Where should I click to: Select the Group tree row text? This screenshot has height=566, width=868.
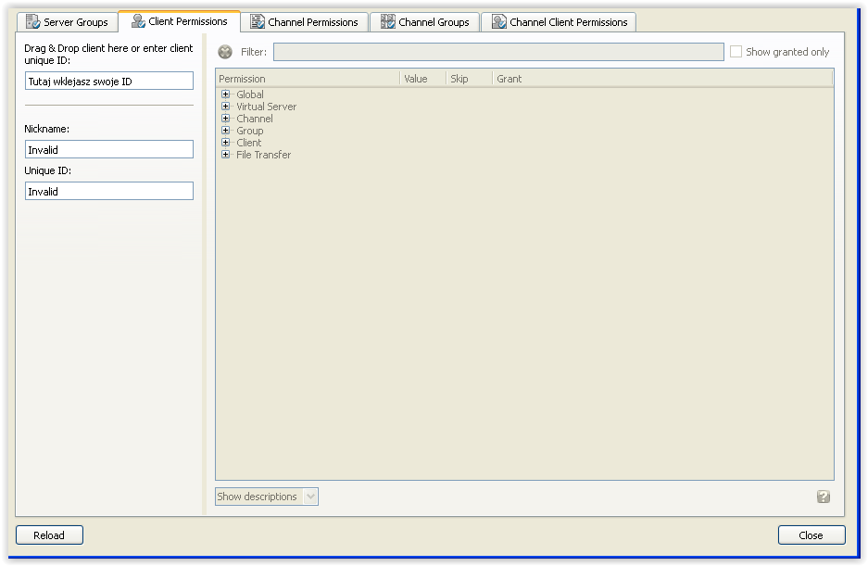[x=250, y=131]
